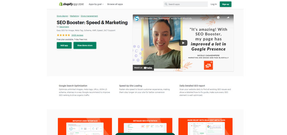Play the YouTube testimonial video
This screenshot has height=135, width=287.
point(183,43)
